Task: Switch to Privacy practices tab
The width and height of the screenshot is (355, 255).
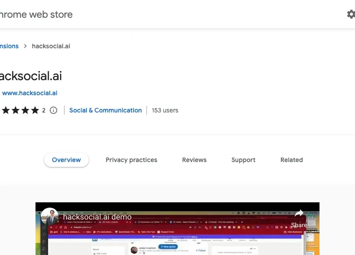Action: tap(131, 160)
